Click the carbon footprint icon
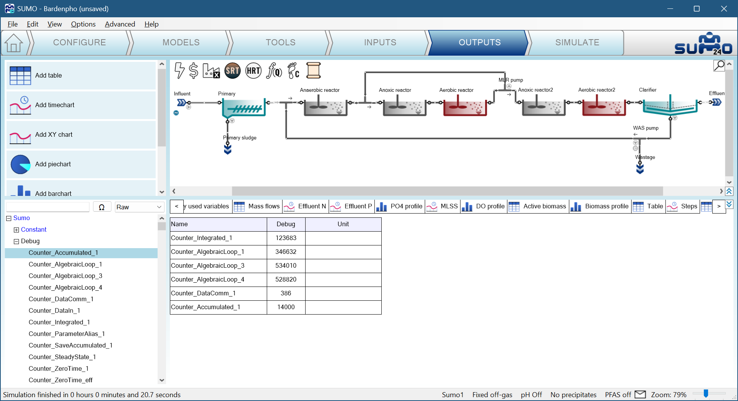 click(x=294, y=71)
